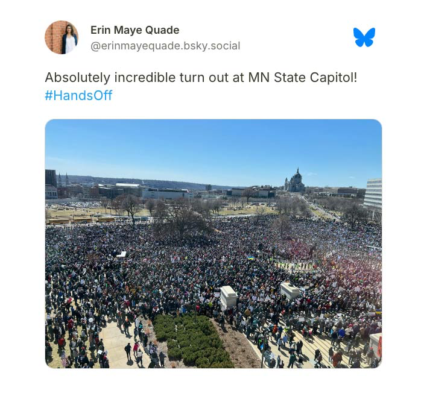Follow the #HandsOff hashtag link
This screenshot has height=405, width=427.
(x=78, y=95)
